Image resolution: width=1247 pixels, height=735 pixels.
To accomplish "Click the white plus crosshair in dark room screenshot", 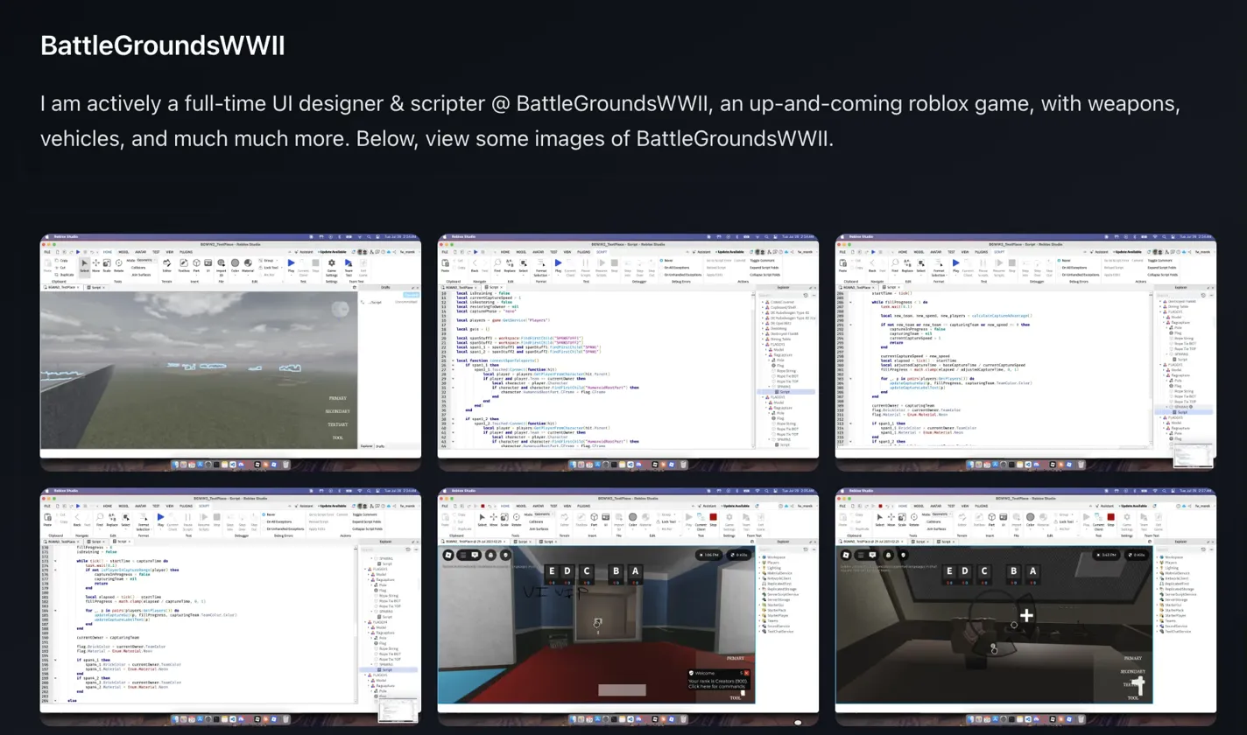I will pos(1026,615).
